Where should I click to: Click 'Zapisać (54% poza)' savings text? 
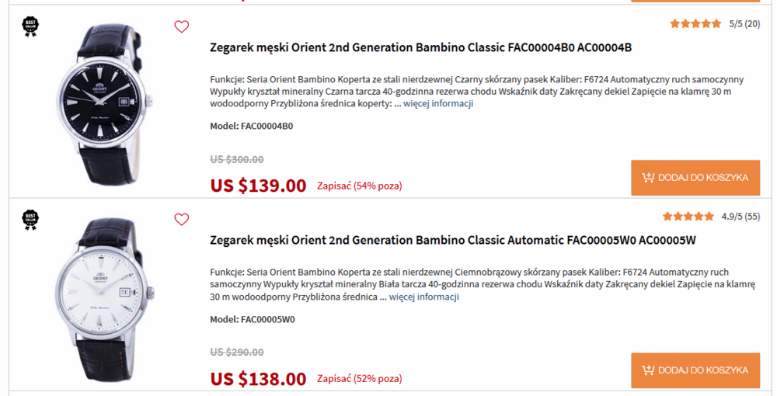359,186
